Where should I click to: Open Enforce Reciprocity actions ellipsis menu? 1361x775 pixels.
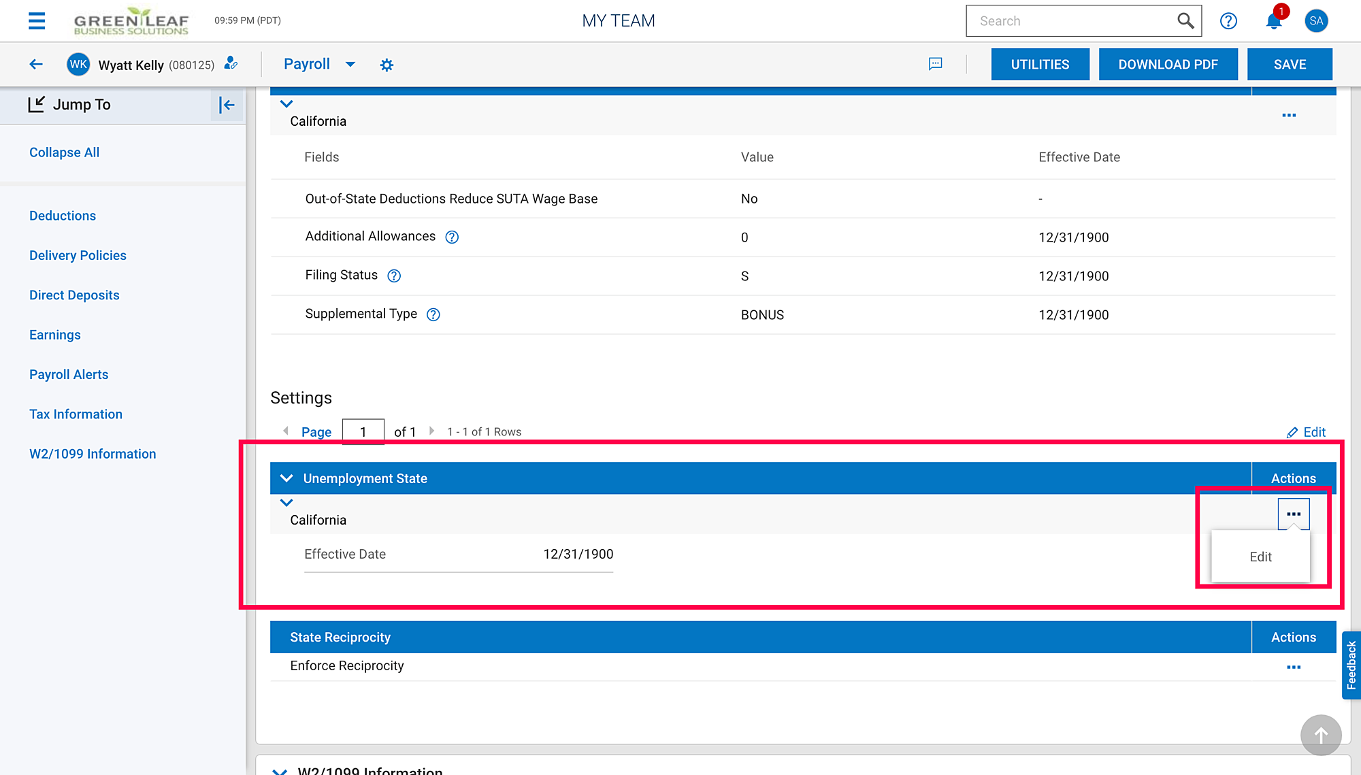click(x=1294, y=667)
